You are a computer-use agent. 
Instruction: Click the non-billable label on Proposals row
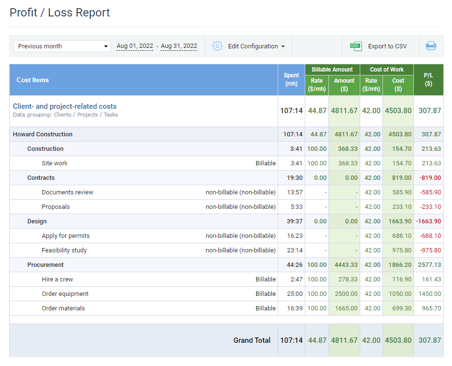(240, 206)
